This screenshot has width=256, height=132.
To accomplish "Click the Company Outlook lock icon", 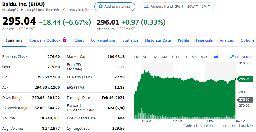I will tap(64, 40).
